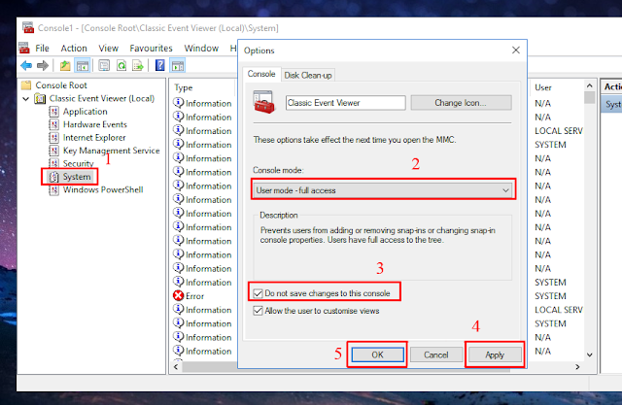Toggle 'Do not save changes to this console'

coord(258,293)
